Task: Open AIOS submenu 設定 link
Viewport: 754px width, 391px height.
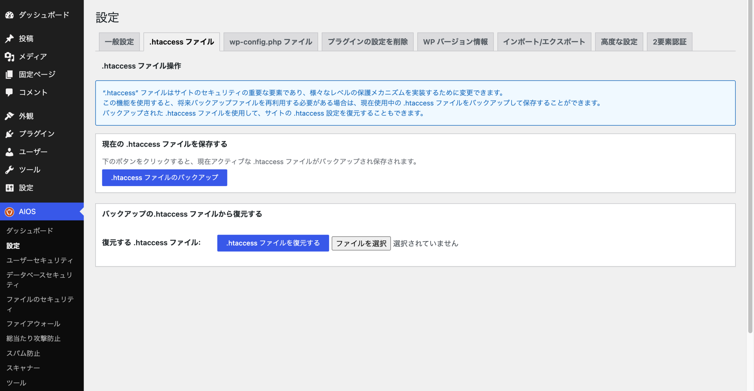Action: pos(13,246)
